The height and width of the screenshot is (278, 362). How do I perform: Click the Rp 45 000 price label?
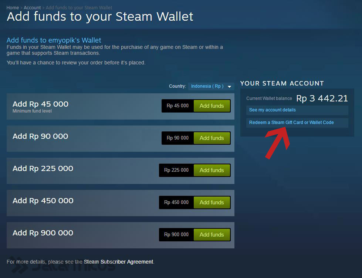tap(177, 106)
